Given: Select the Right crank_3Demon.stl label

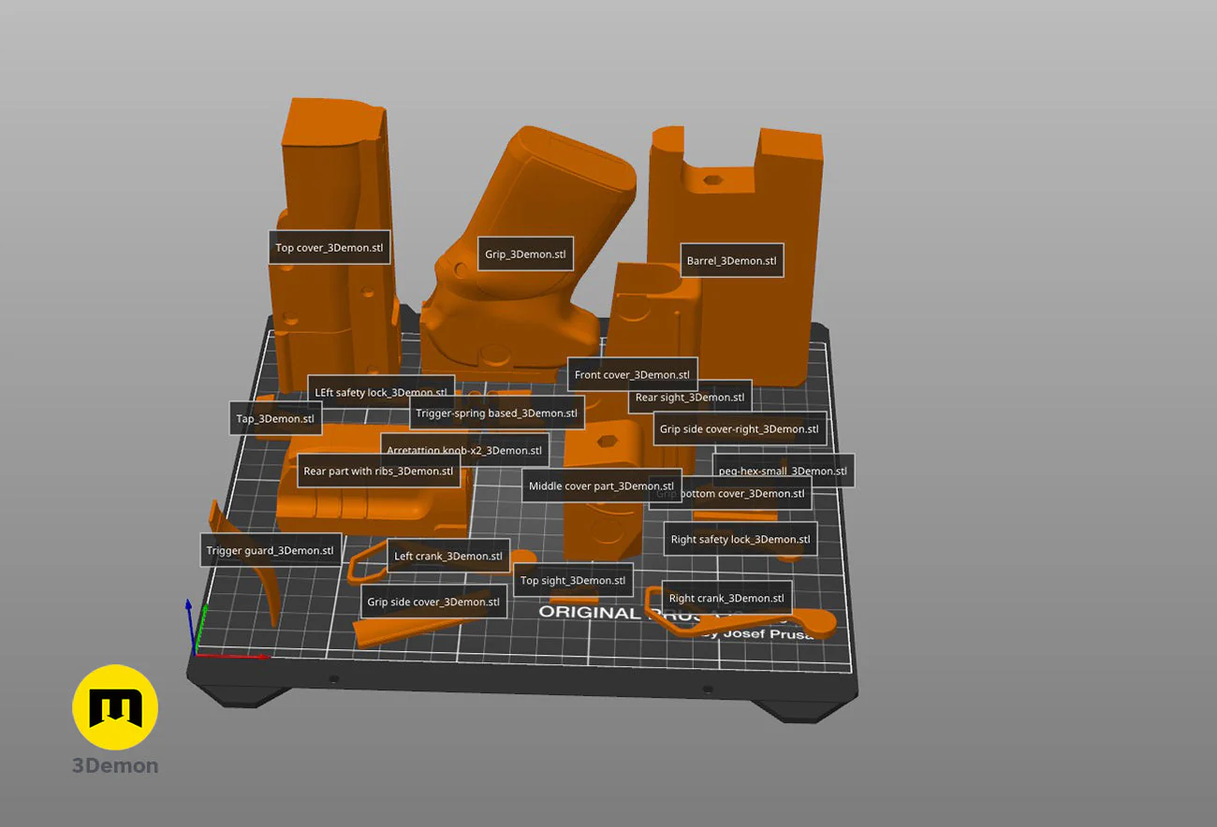Looking at the screenshot, I should pyautogui.click(x=726, y=598).
